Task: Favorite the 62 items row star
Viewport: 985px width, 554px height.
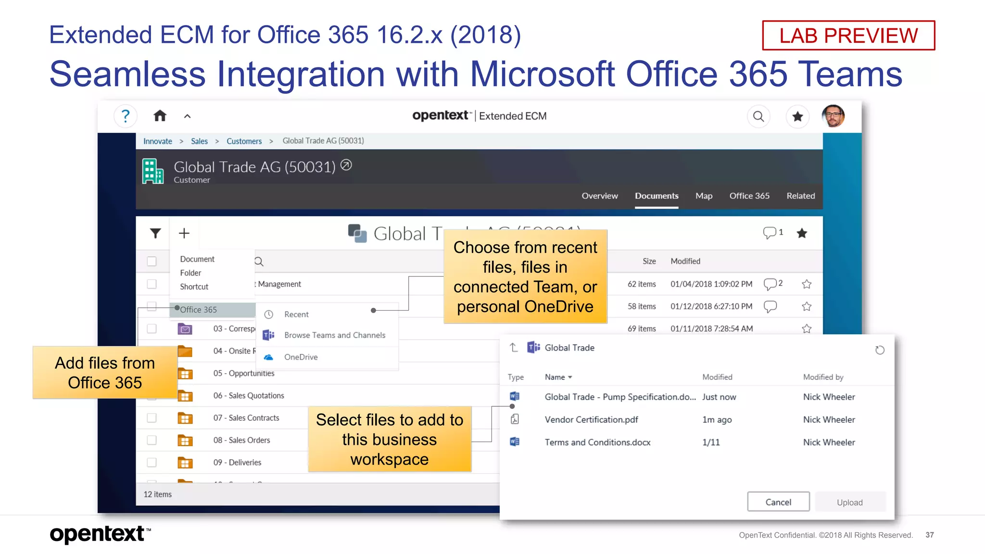Action: pos(807,284)
